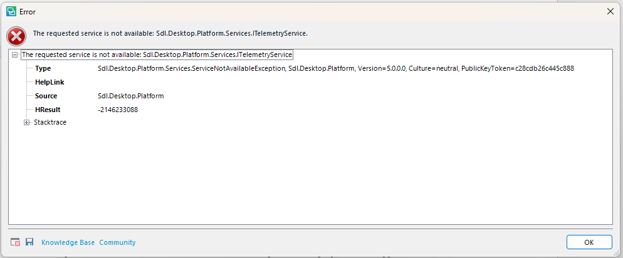Open the Community link
623x258 pixels.
pyautogui.click(x=117, y=242)
